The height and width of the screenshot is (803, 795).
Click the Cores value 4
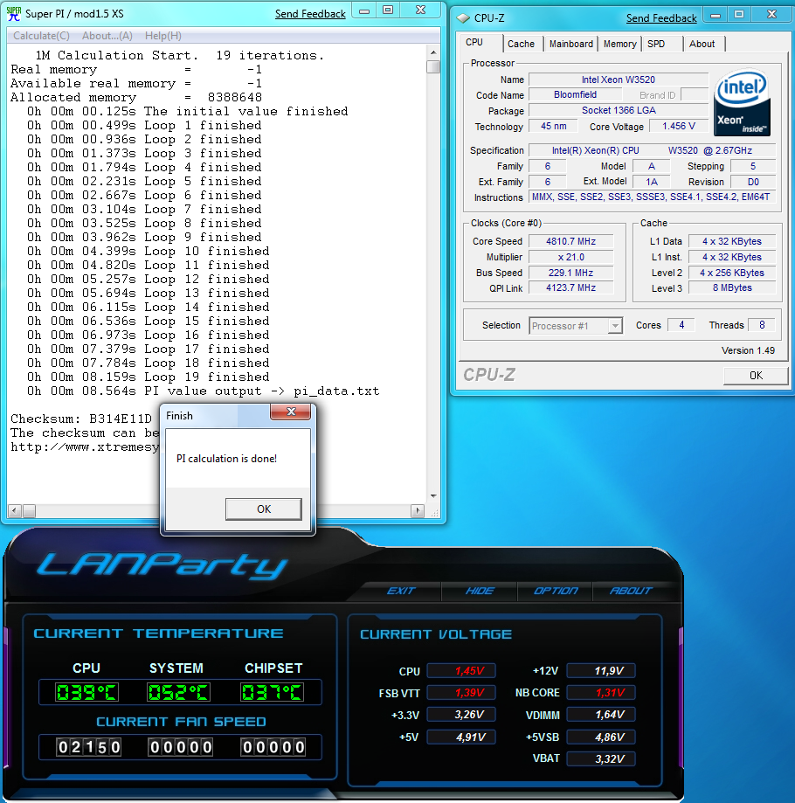pyautogui.click(x=681, y=325)
